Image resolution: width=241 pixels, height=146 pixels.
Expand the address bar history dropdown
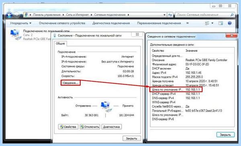tap(164, 15)
